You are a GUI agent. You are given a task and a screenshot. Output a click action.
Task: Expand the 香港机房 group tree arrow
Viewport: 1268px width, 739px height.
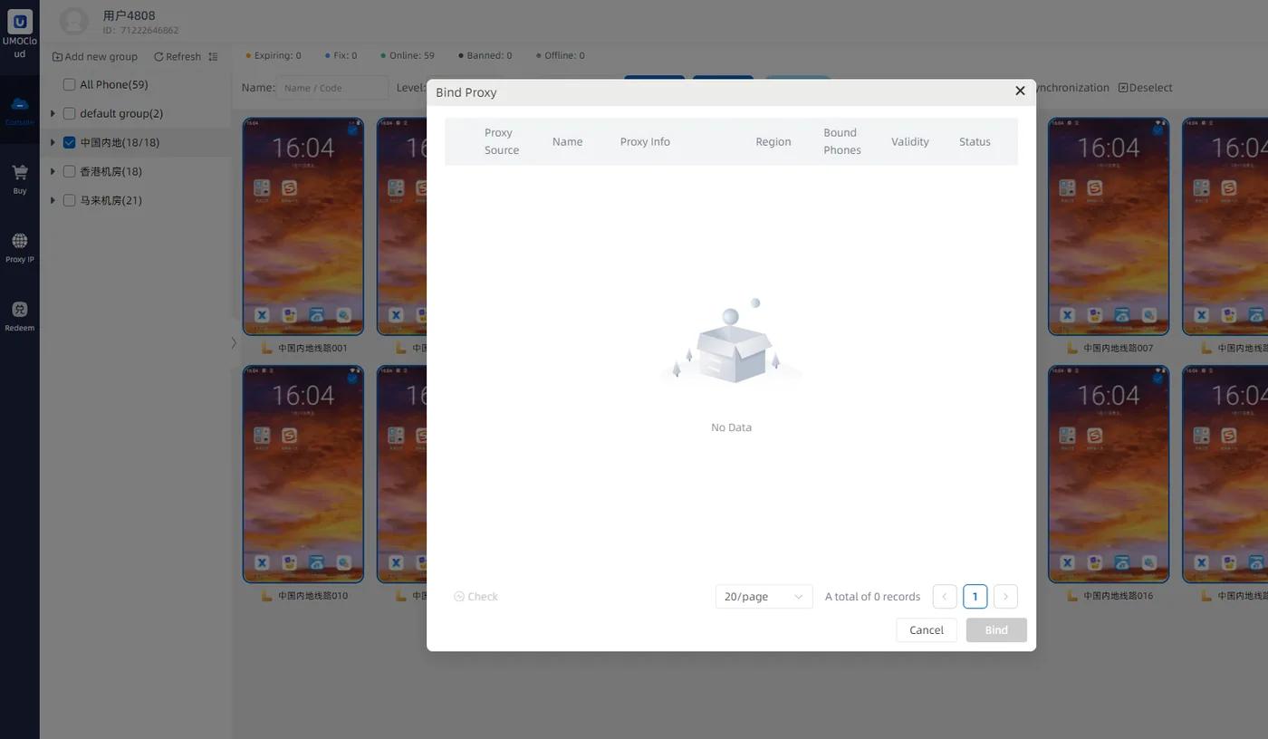[53, 171]
